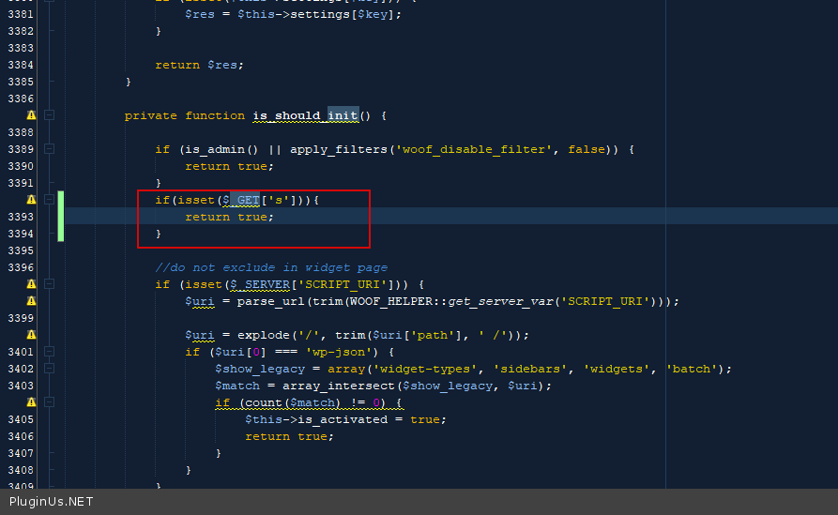Collapse the isset $_SERVER SCRIPT_URI block
This screenshot has height=515, width=838.
pyautogui.click(x=50, y=284)
